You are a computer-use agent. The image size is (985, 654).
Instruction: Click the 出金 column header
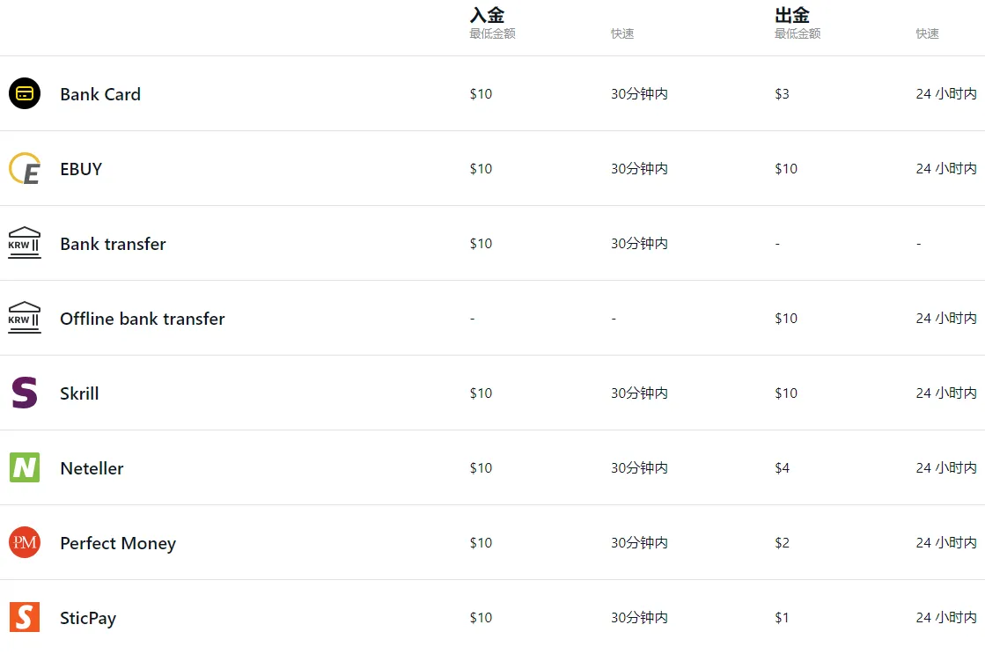792,14
